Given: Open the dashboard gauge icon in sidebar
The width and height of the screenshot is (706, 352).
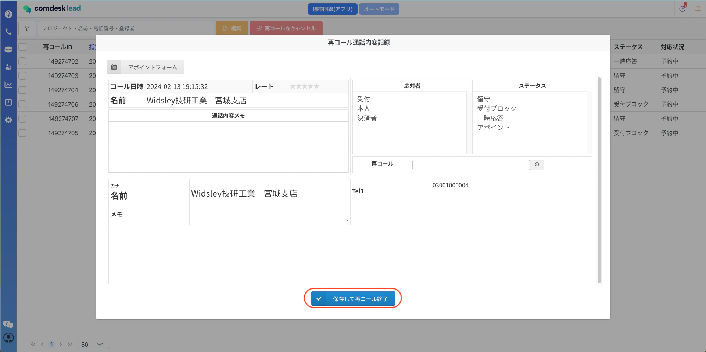Looking at the screenshot, I should point(8,14).
